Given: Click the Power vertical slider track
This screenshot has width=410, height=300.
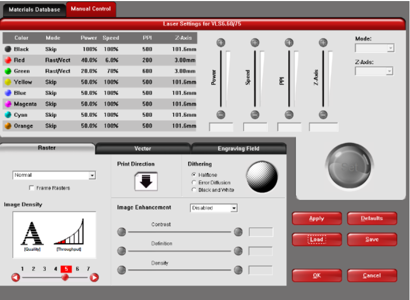Looking at the screenshot, I should (x=221, y=78).
